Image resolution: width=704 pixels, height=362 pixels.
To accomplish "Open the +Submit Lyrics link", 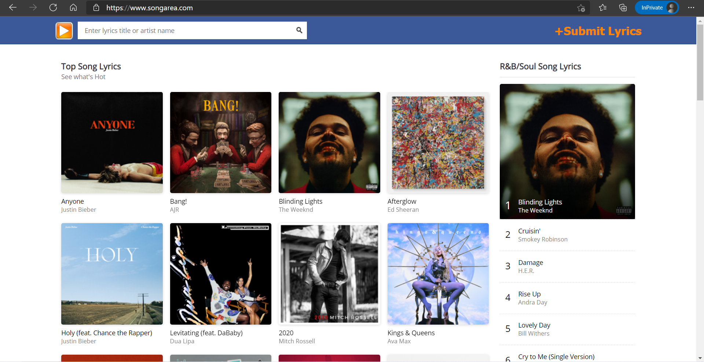I will [x=598, y=31].
